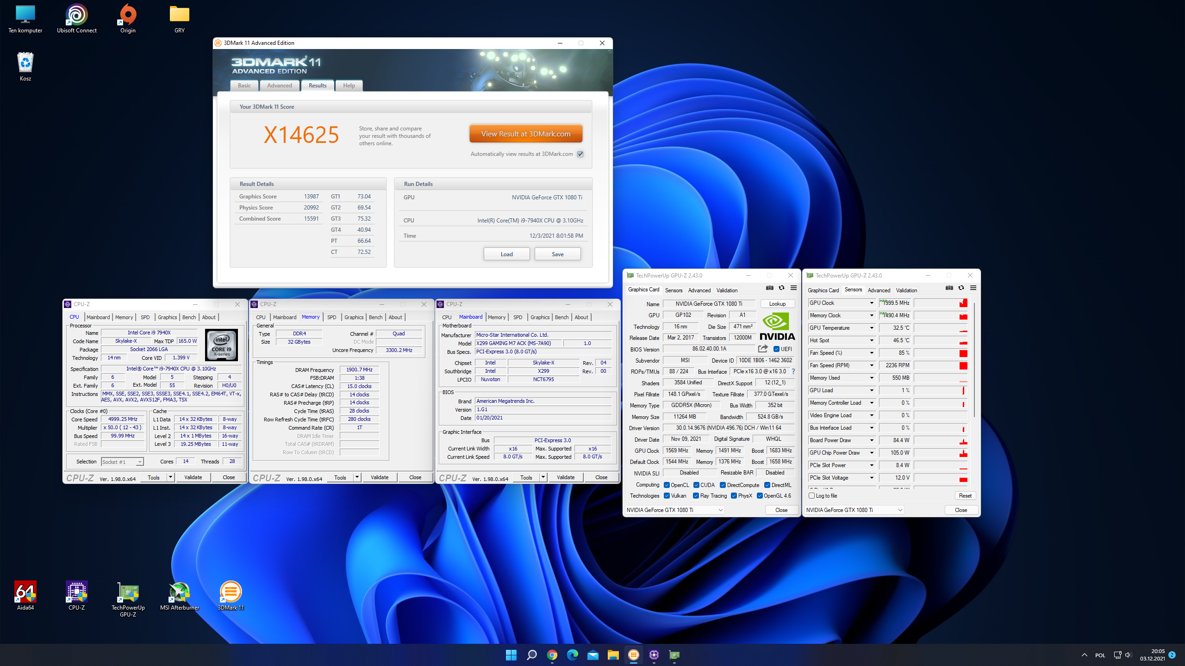Switch to the Basic tab in 3DMark 11
Image resolution: width=1185 pixels, height=666 pixels.
point(244,86)
